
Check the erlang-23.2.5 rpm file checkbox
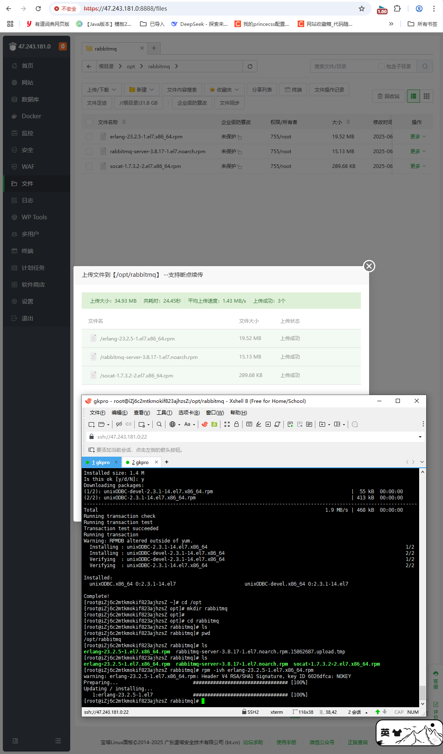(89, 137)
